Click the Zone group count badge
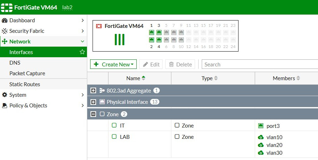318x160 pixels. coord(124,114)
